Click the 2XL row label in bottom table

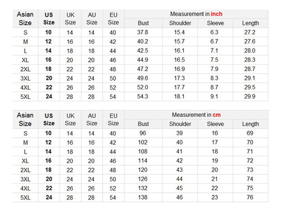point(25,170)
